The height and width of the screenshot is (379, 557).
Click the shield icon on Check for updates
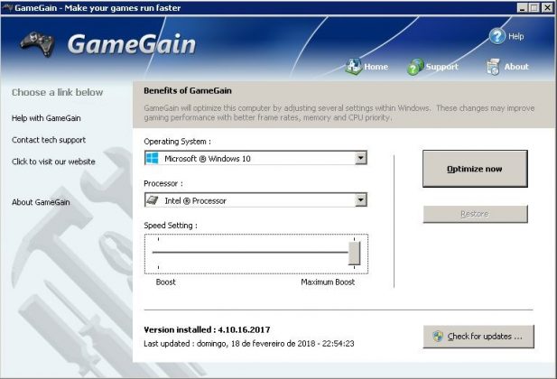click(x=438, y=336)
